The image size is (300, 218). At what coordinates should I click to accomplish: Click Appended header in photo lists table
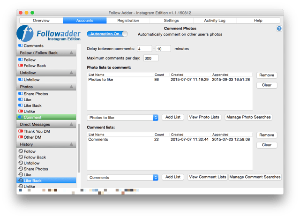pos(220,75)
